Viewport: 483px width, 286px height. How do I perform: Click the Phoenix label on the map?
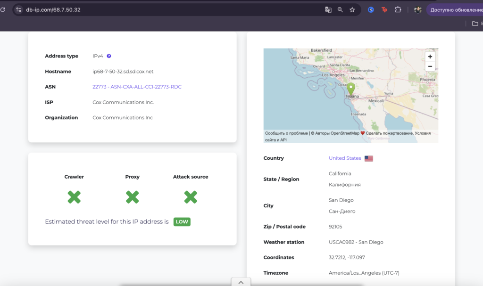[x=427, y=80]
